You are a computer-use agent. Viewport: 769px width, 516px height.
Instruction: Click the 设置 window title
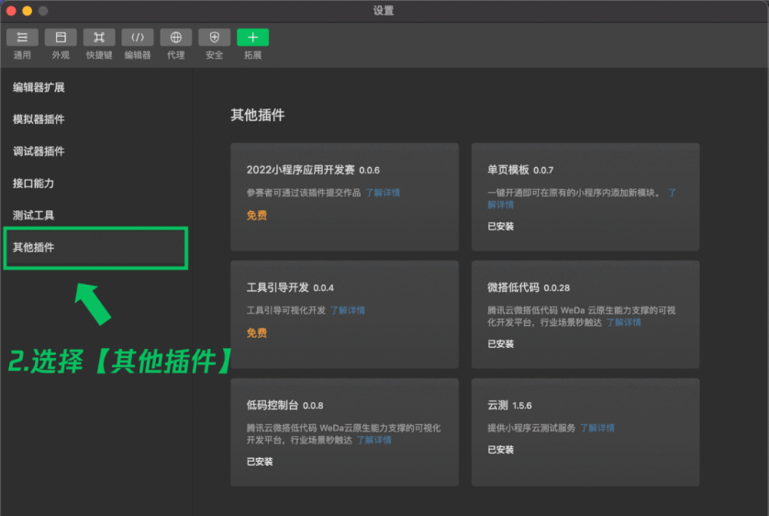pyautogui.click(x=383, y=10)
